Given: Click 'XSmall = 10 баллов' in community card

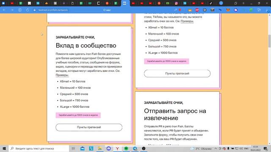Looking at the screenshot, I should 72,81.
